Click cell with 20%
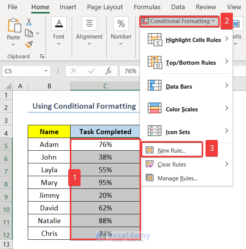 click(x=105, y=195)
